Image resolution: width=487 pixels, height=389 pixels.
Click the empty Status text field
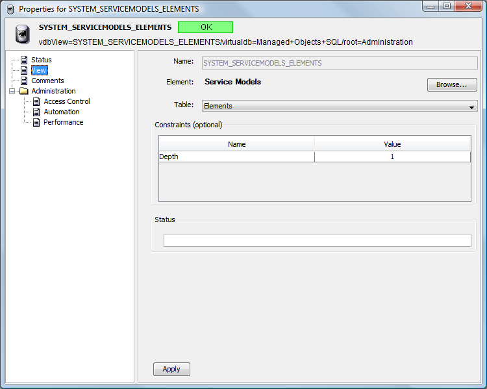coord(317,240)
